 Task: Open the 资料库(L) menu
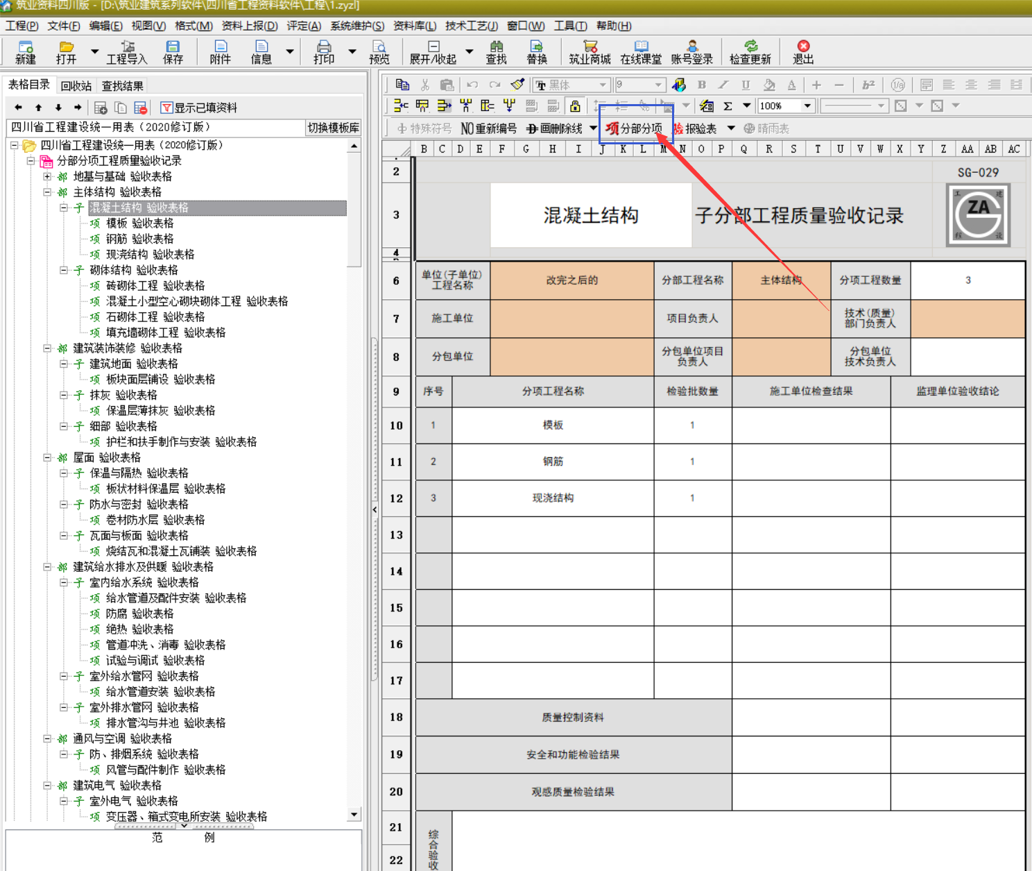[x=415, y=26]
